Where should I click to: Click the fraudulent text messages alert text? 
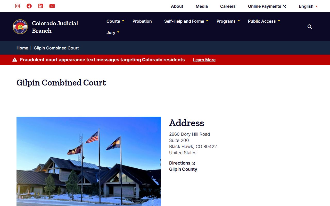pos(102,60)
